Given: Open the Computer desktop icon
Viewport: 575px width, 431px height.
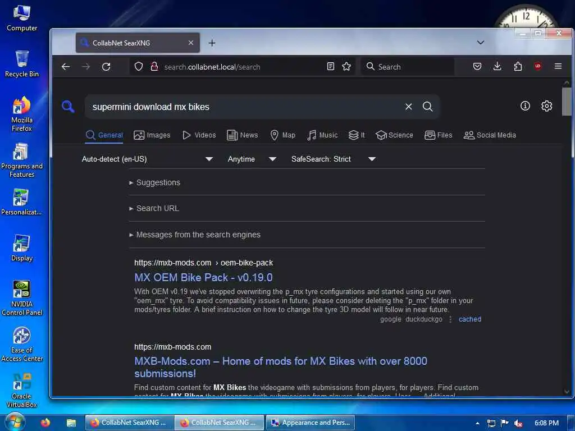Looking at the screenshot, I should [22, 18].
